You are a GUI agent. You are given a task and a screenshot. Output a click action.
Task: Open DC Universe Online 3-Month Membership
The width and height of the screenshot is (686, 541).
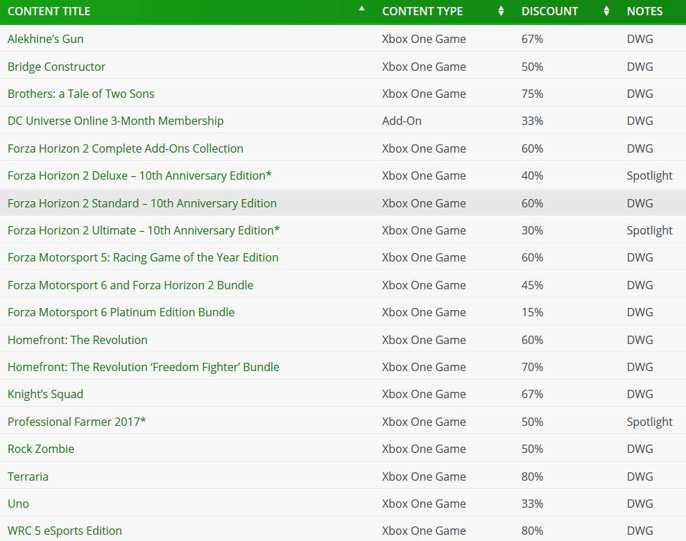pyautogui.click(x=116, y=121)
